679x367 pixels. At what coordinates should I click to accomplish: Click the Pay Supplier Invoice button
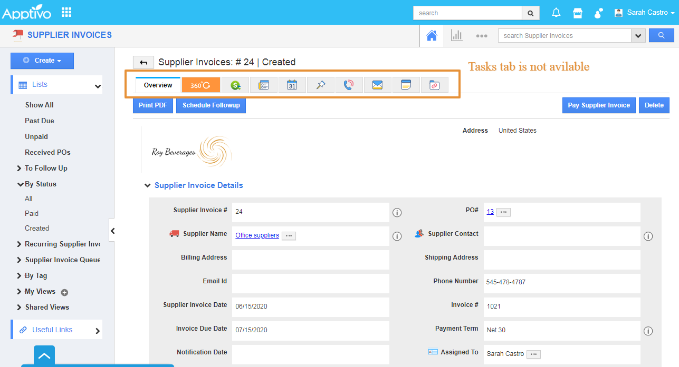coord(598,105)
